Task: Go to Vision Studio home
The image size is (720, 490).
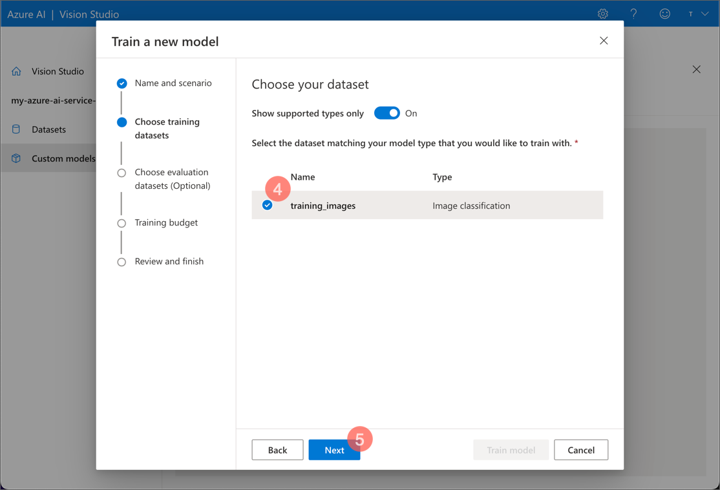Action: [x=58, y=71]
